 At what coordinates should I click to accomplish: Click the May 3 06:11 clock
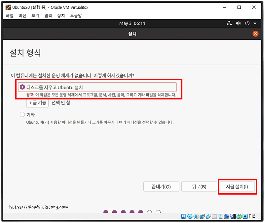click(132, 23)
